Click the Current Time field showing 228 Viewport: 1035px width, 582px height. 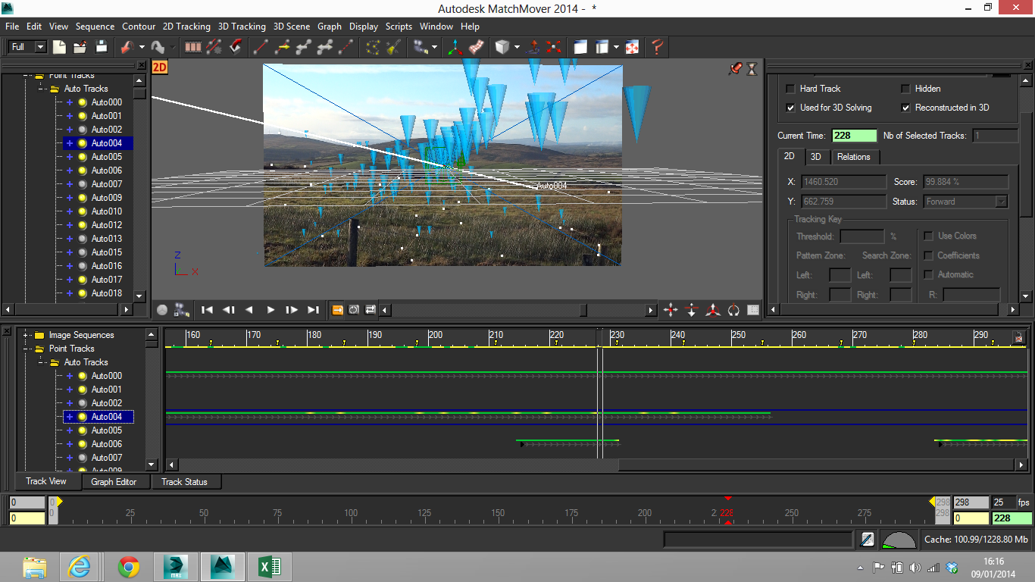[854, 136]
